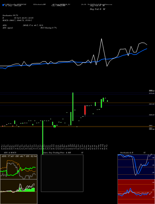Click the ADX indicator chart thumbnail
Viewport: 155px width, 204px height.
pos(19,167)
